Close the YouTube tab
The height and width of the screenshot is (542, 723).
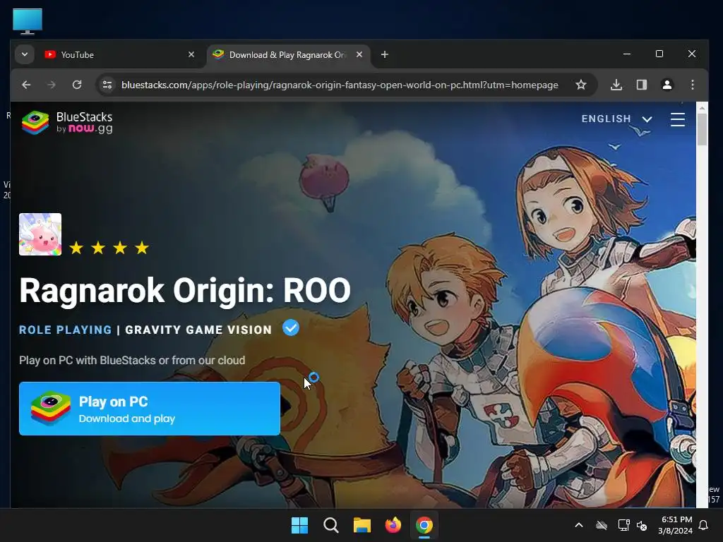click(x=191, y=54)
